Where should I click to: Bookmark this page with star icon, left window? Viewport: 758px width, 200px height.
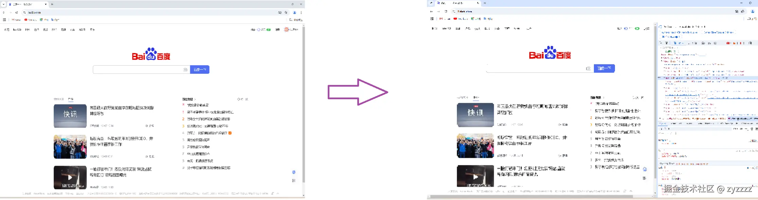(286, 13)
